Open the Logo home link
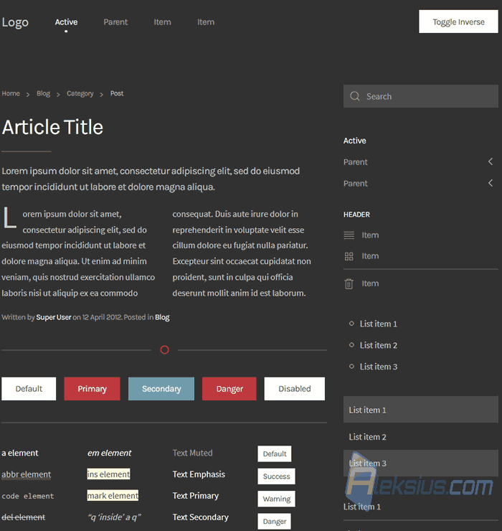The width and height of the screenshot is (502, 531). (x=15, y=22)
